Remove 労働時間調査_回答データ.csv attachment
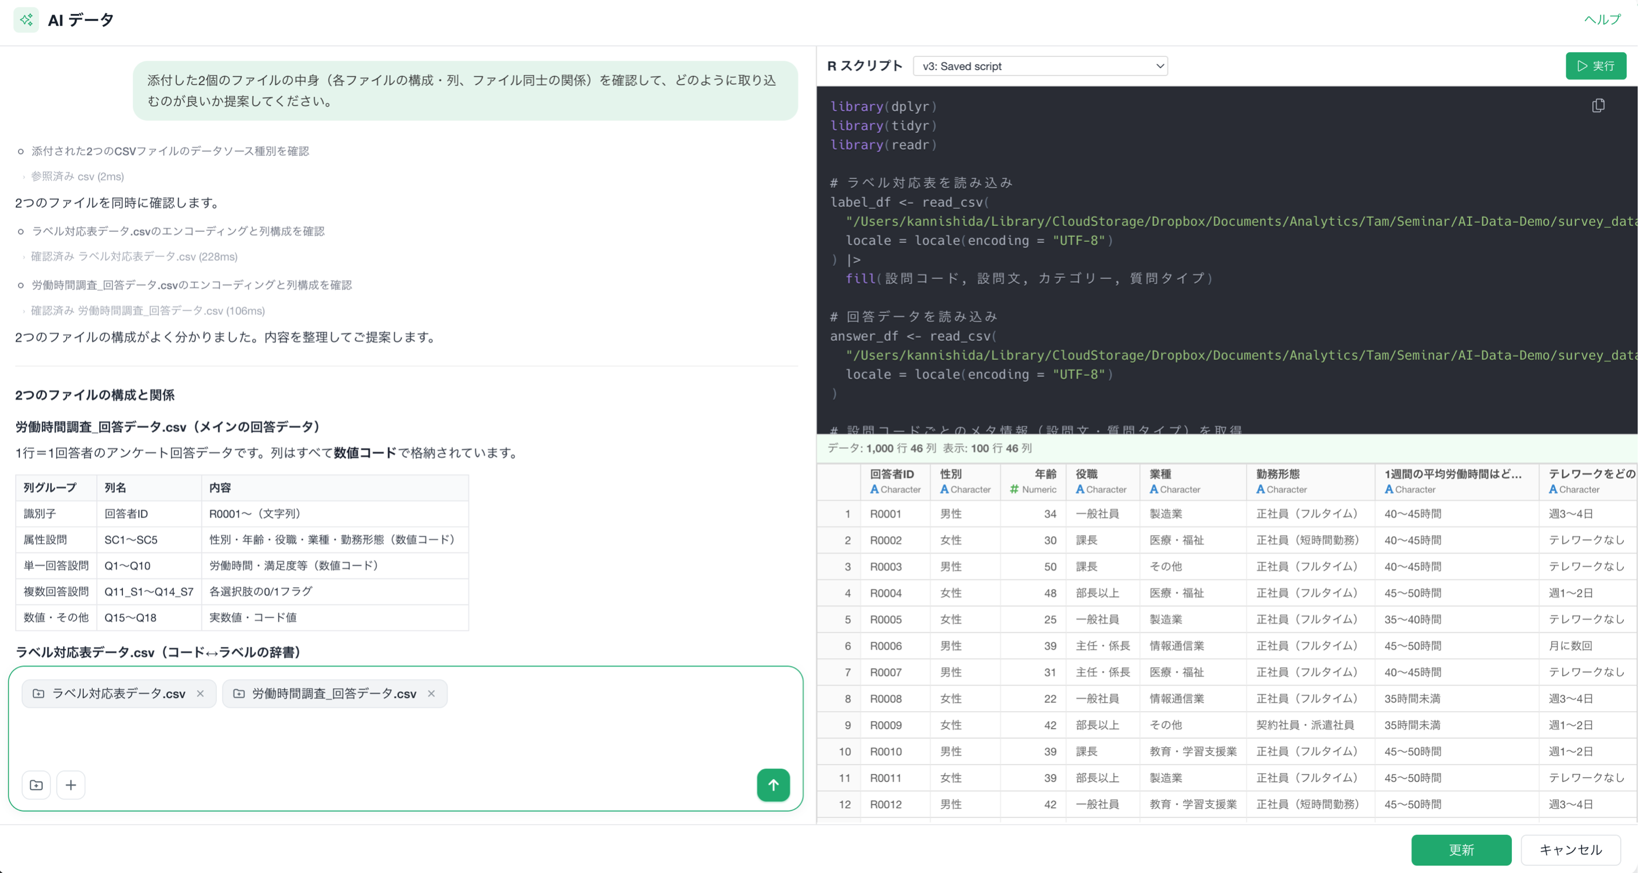Screen dimensions: 1640x873 point(431,693)
